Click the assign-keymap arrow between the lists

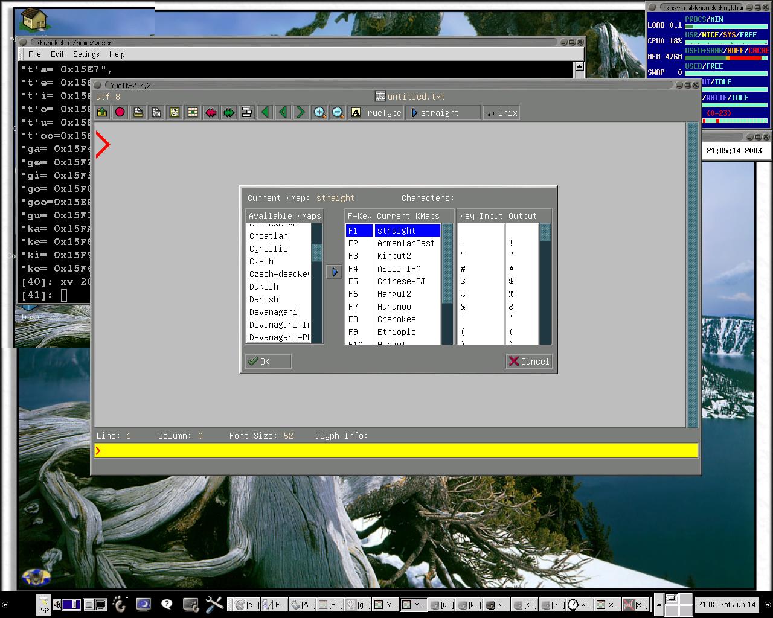(334, 272)
